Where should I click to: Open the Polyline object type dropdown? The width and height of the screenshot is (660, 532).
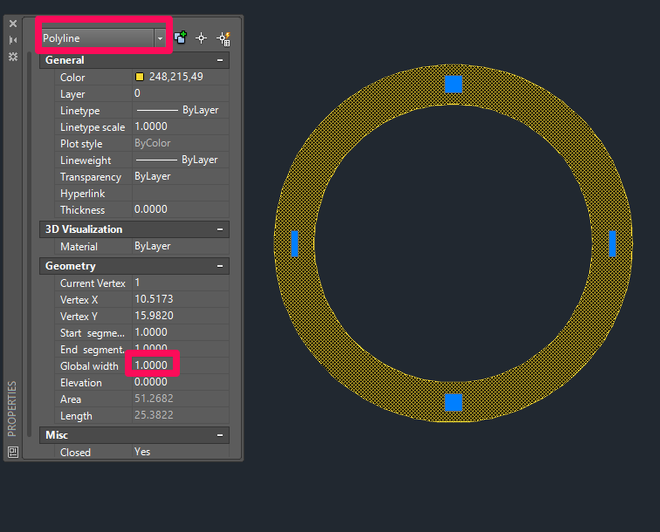[160, 38]
